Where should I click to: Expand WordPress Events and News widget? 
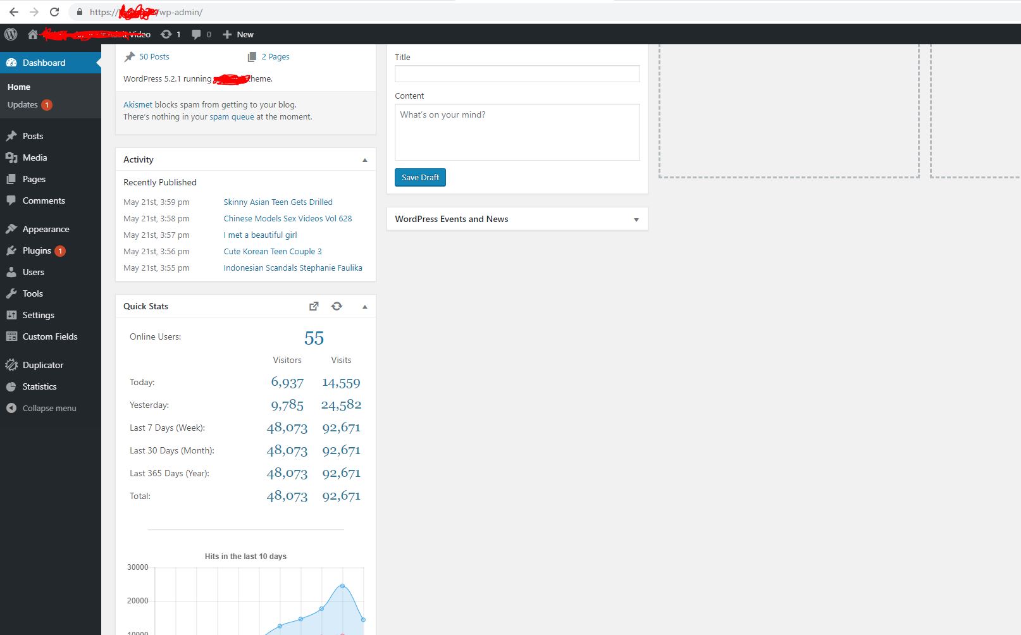pos(636,219)
